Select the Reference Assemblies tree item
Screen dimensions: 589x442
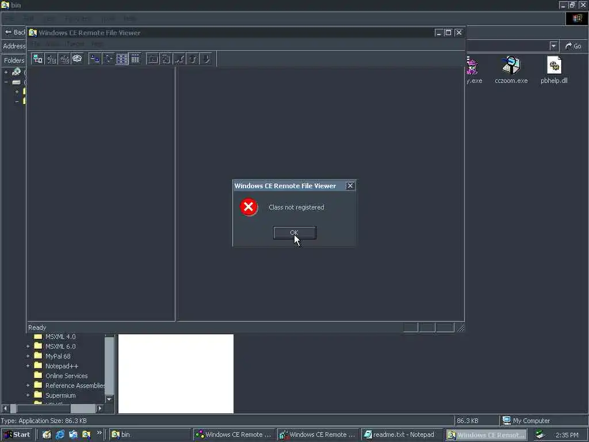[75, 385]
